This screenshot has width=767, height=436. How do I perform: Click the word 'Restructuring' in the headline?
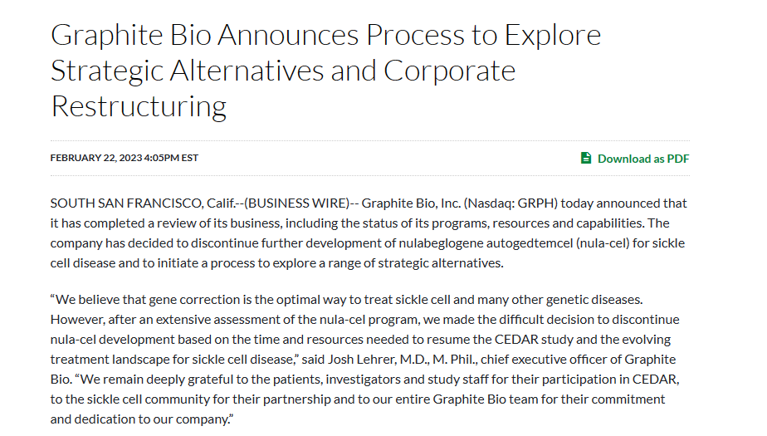(x=139, y=106)
